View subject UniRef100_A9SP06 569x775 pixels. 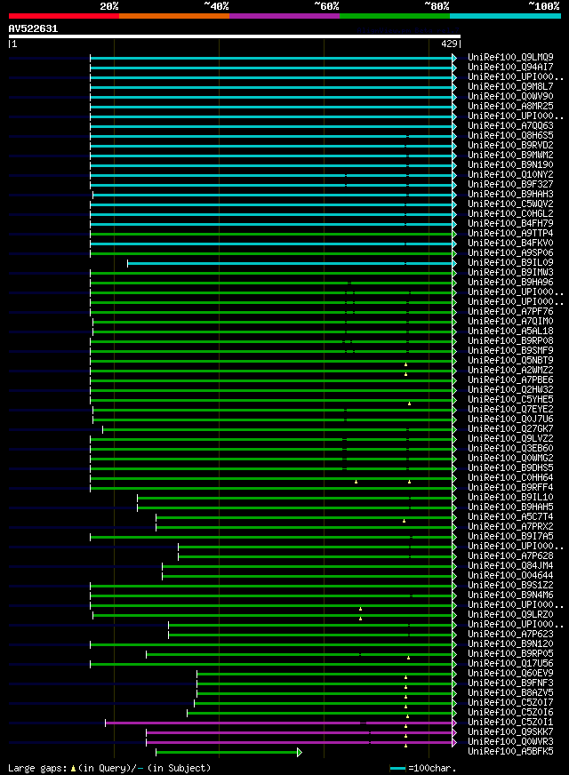pyautogui.click(x=510, y=252)
